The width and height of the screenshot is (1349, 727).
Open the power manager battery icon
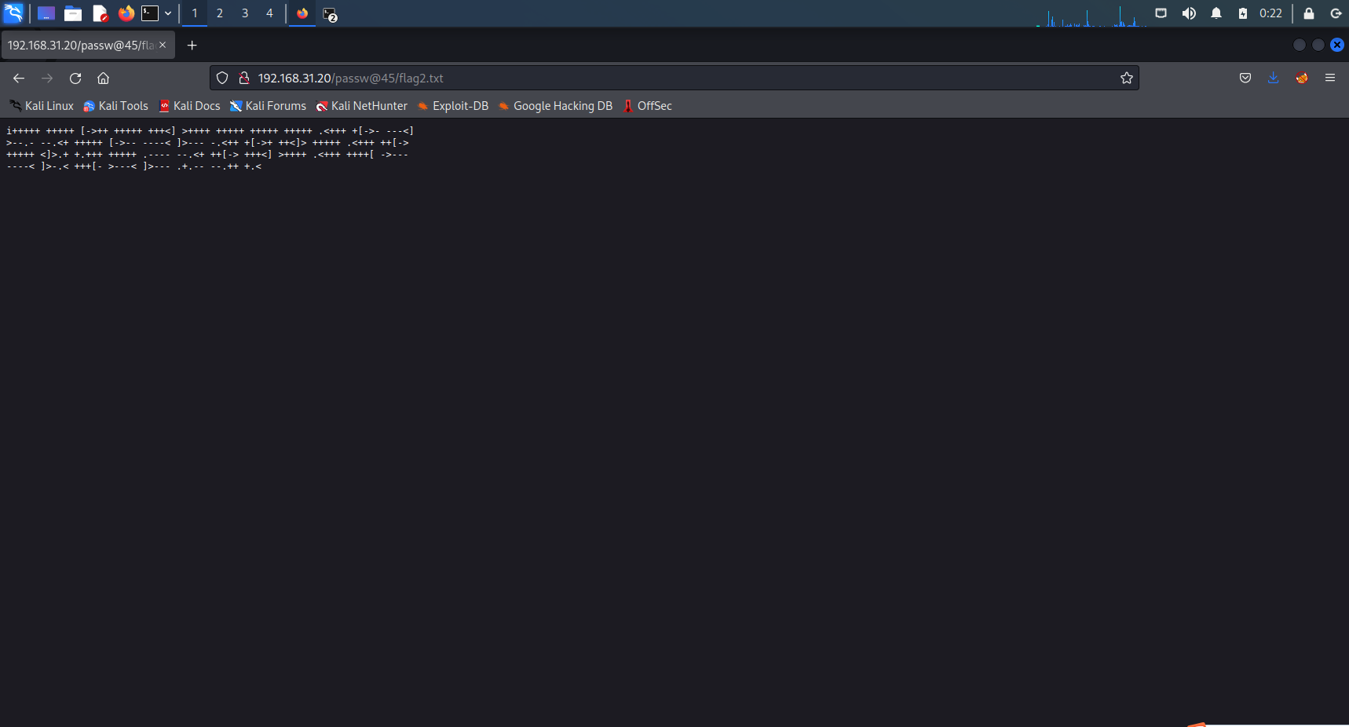point(1243,13)
